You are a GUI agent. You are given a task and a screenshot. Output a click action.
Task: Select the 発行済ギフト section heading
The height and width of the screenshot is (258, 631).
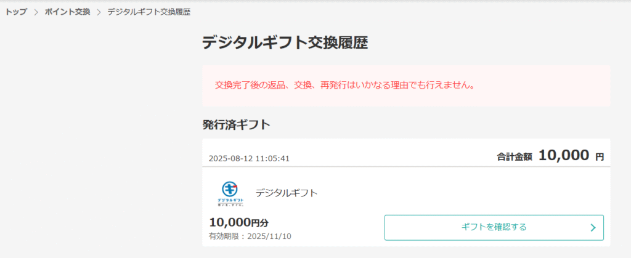pyautogui.click(x=236, y=125)
